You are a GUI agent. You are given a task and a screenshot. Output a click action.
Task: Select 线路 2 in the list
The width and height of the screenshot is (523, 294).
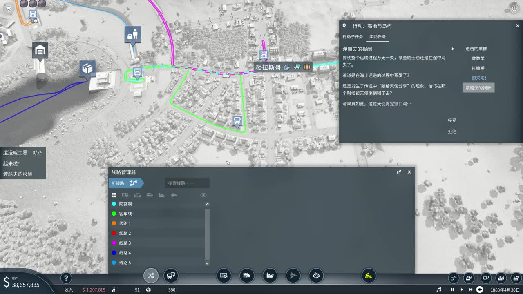pyautogui.click(x=157, y=233)
